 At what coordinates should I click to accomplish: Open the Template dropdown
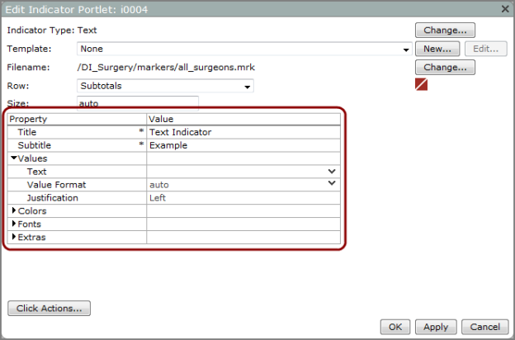coord(244,49)
